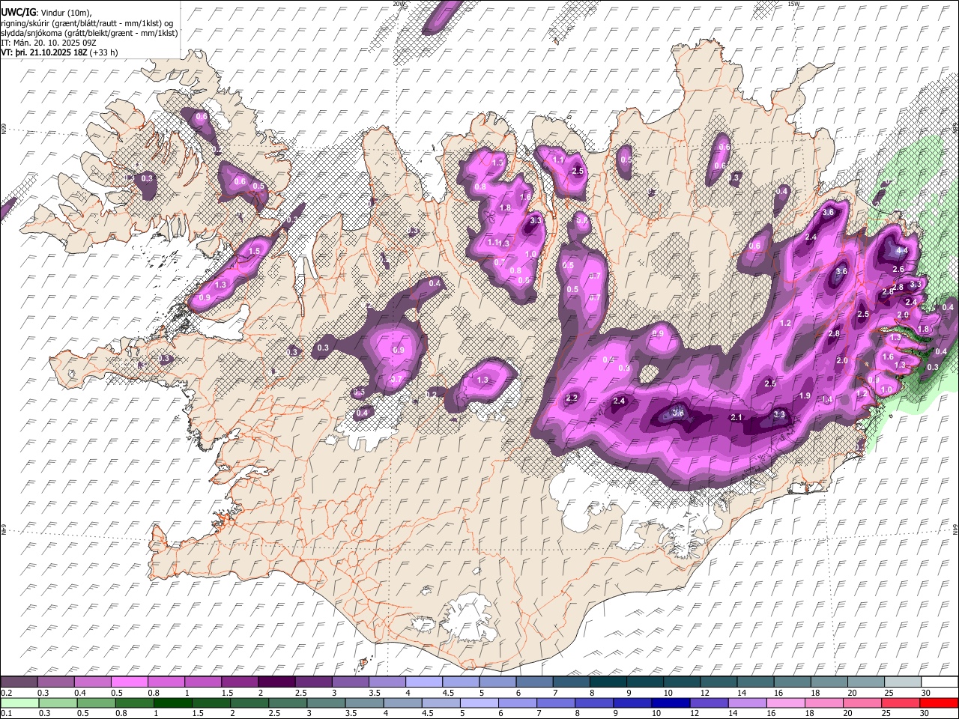Click the '4.4' precipitation maximum value
Image resolution: width=959 pixels, height=719 pixels.
[x=902, y=250]
